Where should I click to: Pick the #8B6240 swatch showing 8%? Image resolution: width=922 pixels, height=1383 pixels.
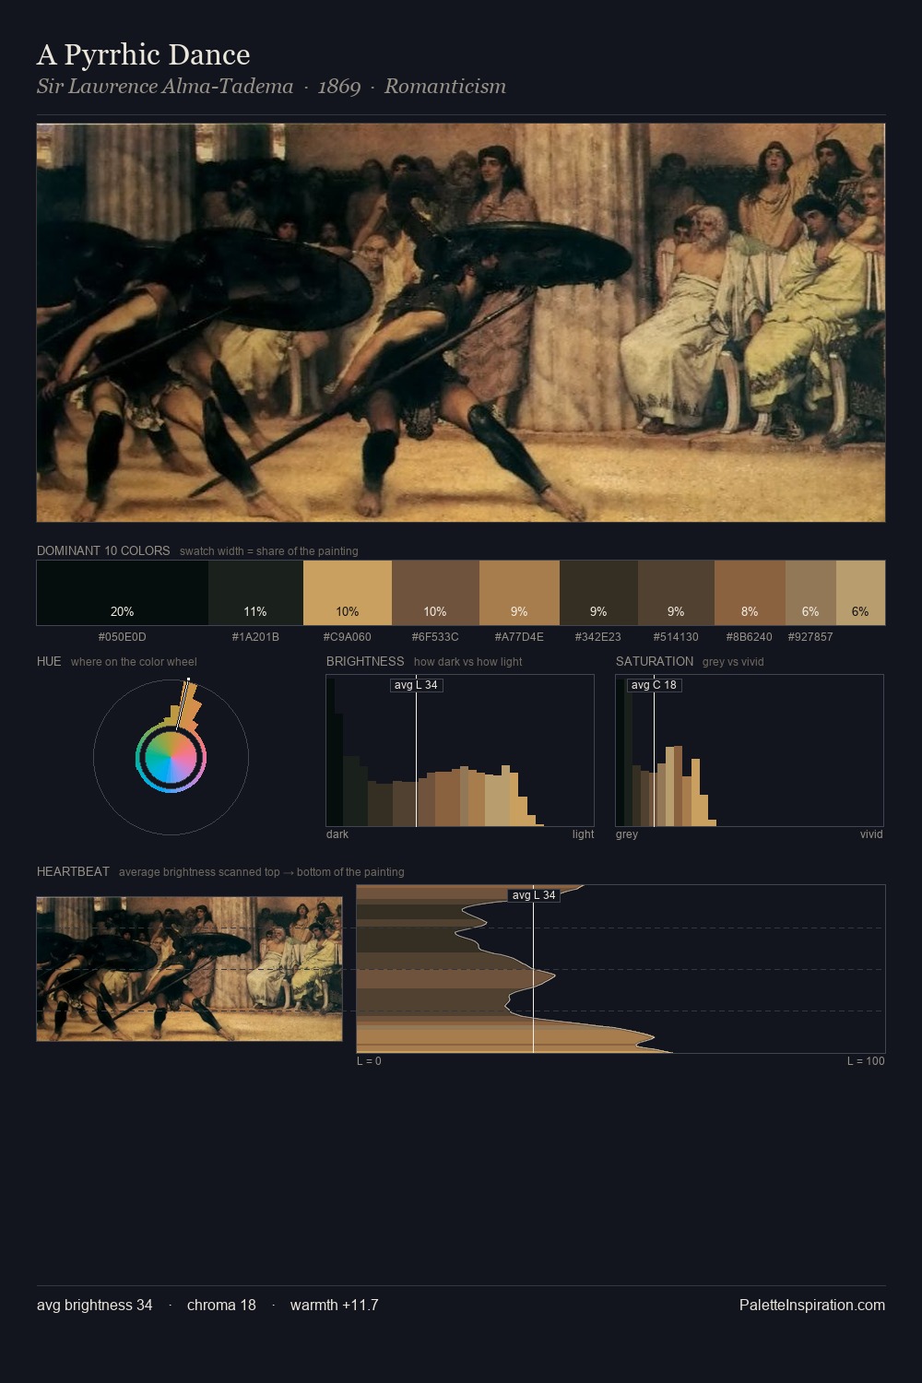tap(750, 593)
